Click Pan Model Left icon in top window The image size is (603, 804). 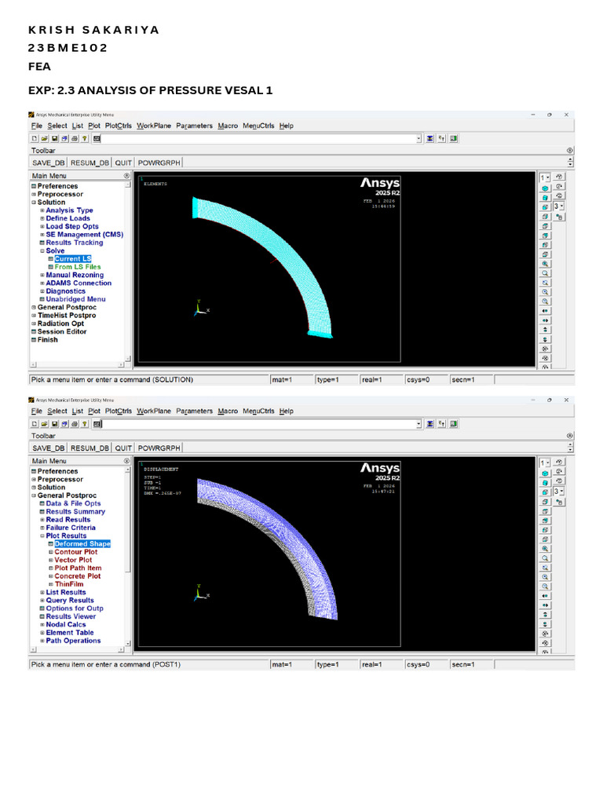(x=545, y=311)
